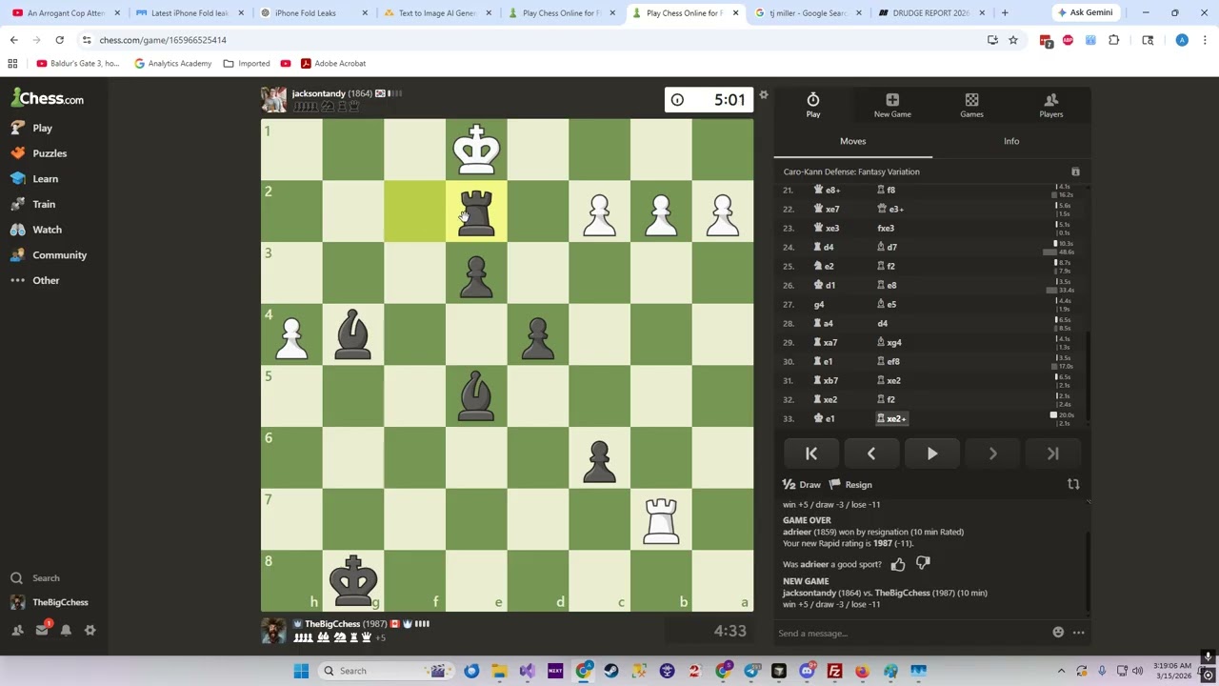Play through the moves
This screenshot has height=686, width=1219.
click(x=931, y=454)
